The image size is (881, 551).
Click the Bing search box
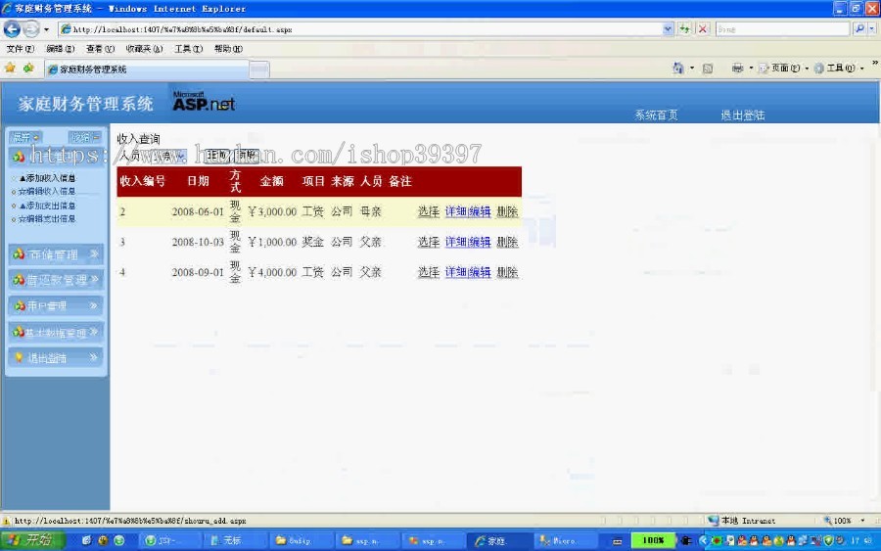[782, 29]
